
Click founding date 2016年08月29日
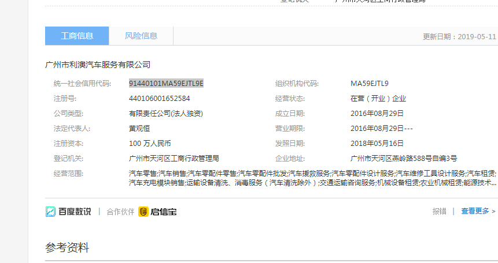click(377, 114)
